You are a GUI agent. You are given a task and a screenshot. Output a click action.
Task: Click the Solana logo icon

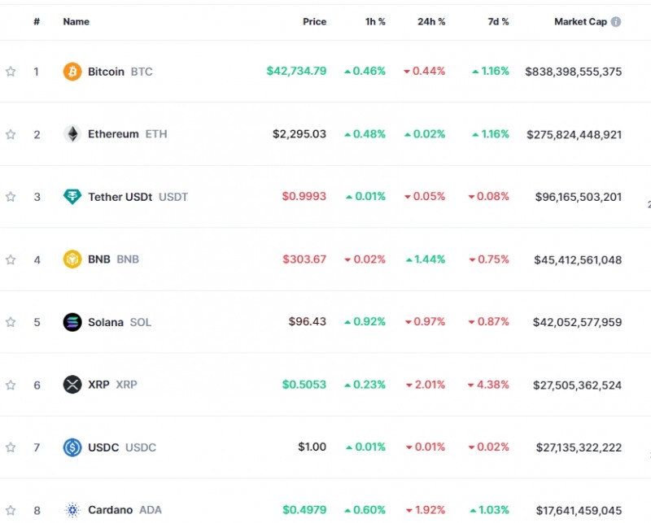[72, 322]
